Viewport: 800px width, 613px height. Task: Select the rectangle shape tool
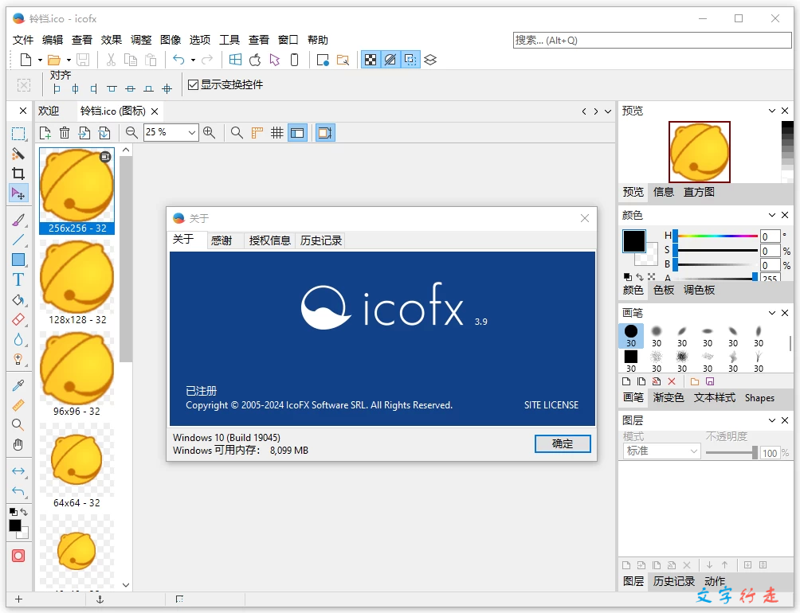tap(18, 260)
